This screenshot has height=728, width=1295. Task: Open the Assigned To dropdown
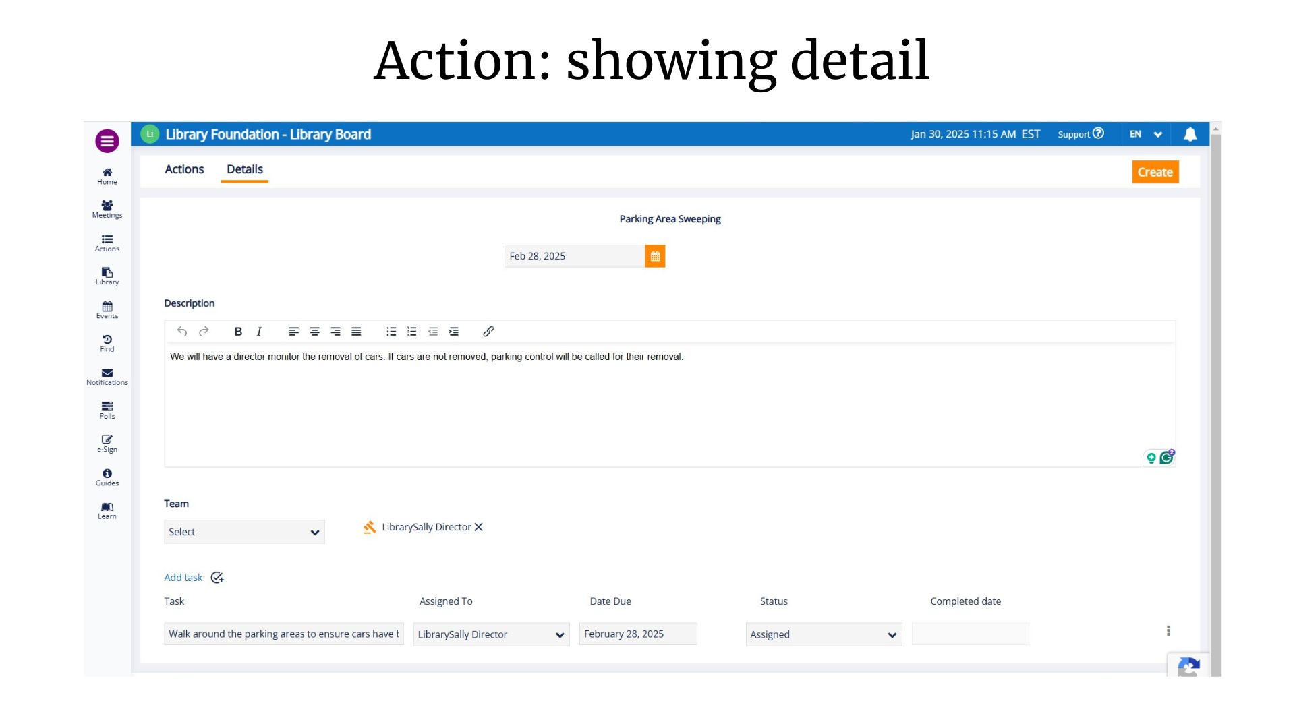[x=490, y=634]
